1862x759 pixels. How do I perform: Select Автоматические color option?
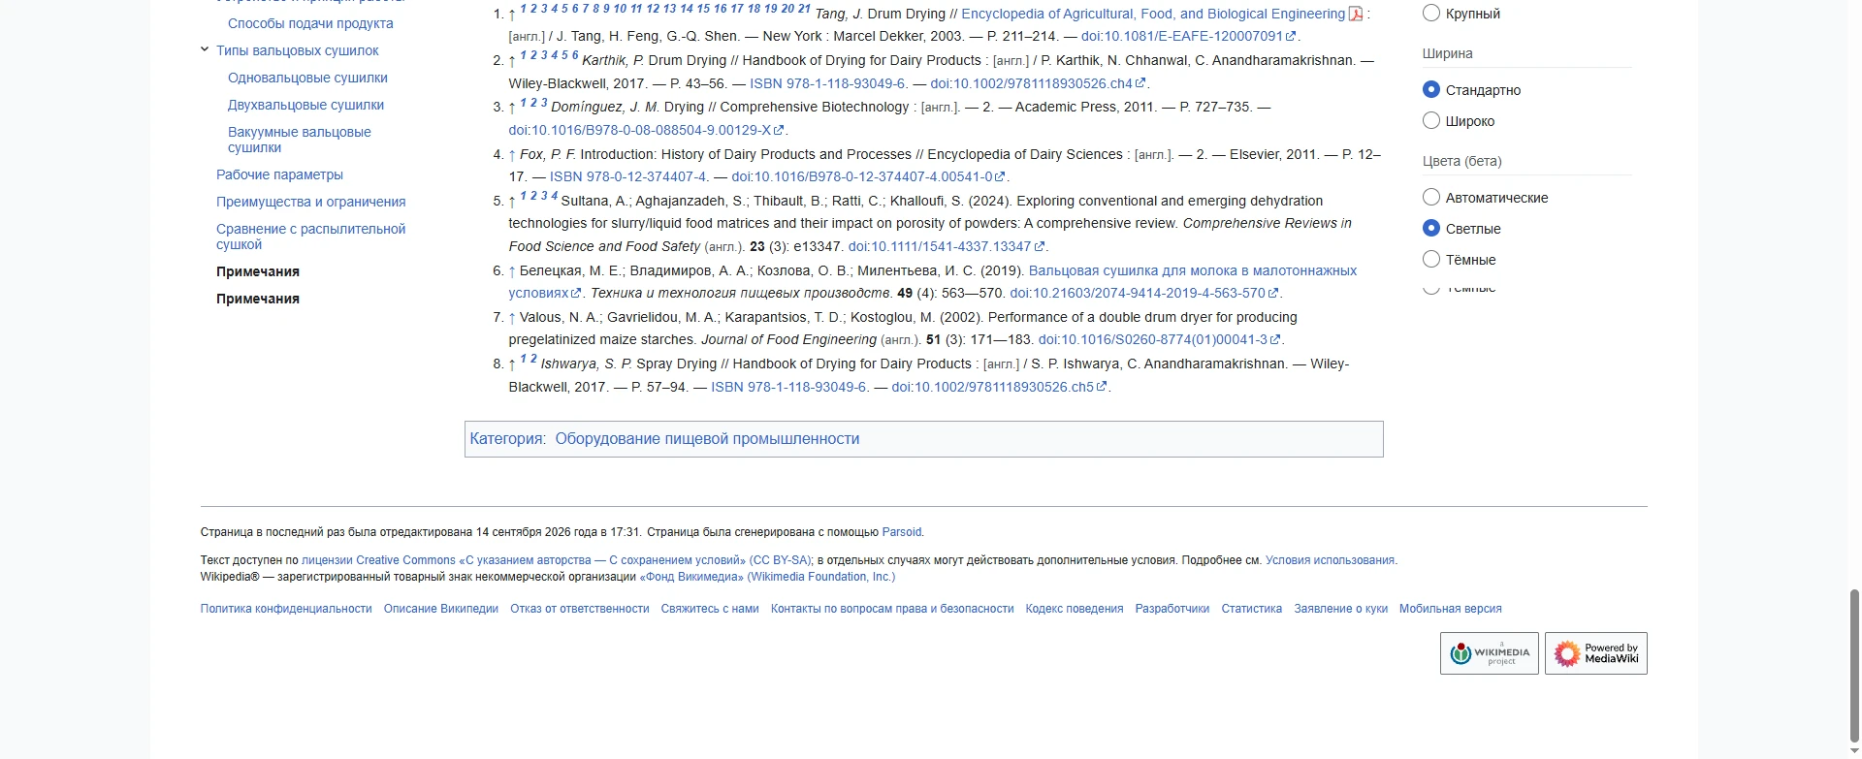point(1430,197)
